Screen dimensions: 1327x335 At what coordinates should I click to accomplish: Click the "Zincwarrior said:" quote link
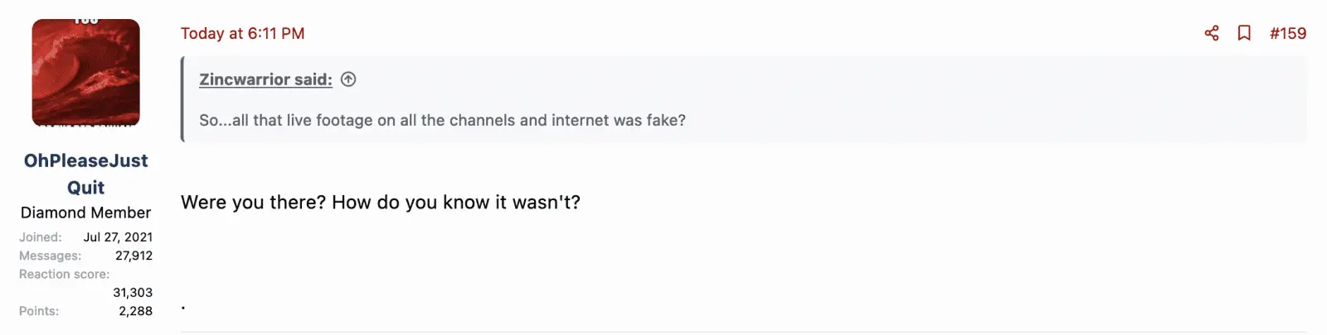(x=265, y=79)
